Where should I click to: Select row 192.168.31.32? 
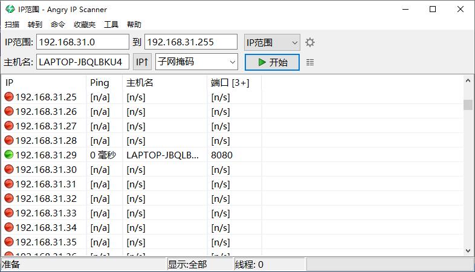(x=232, y=198)
